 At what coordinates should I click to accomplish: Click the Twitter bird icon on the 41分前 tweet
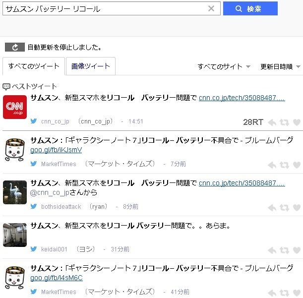coord(34,292)
